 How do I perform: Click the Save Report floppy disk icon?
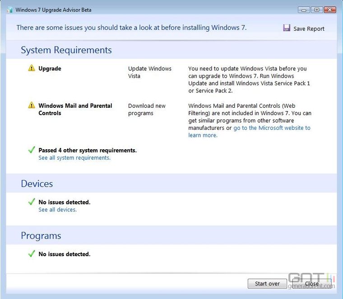[286, 28]
